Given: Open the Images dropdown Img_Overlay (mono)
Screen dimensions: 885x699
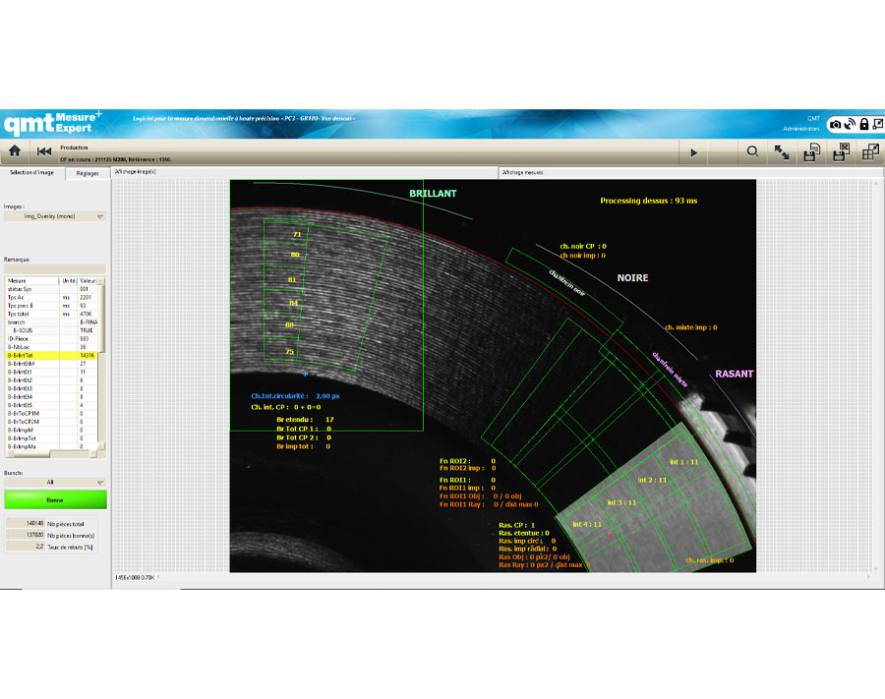Looking at the screenshot, I should 55,216.
